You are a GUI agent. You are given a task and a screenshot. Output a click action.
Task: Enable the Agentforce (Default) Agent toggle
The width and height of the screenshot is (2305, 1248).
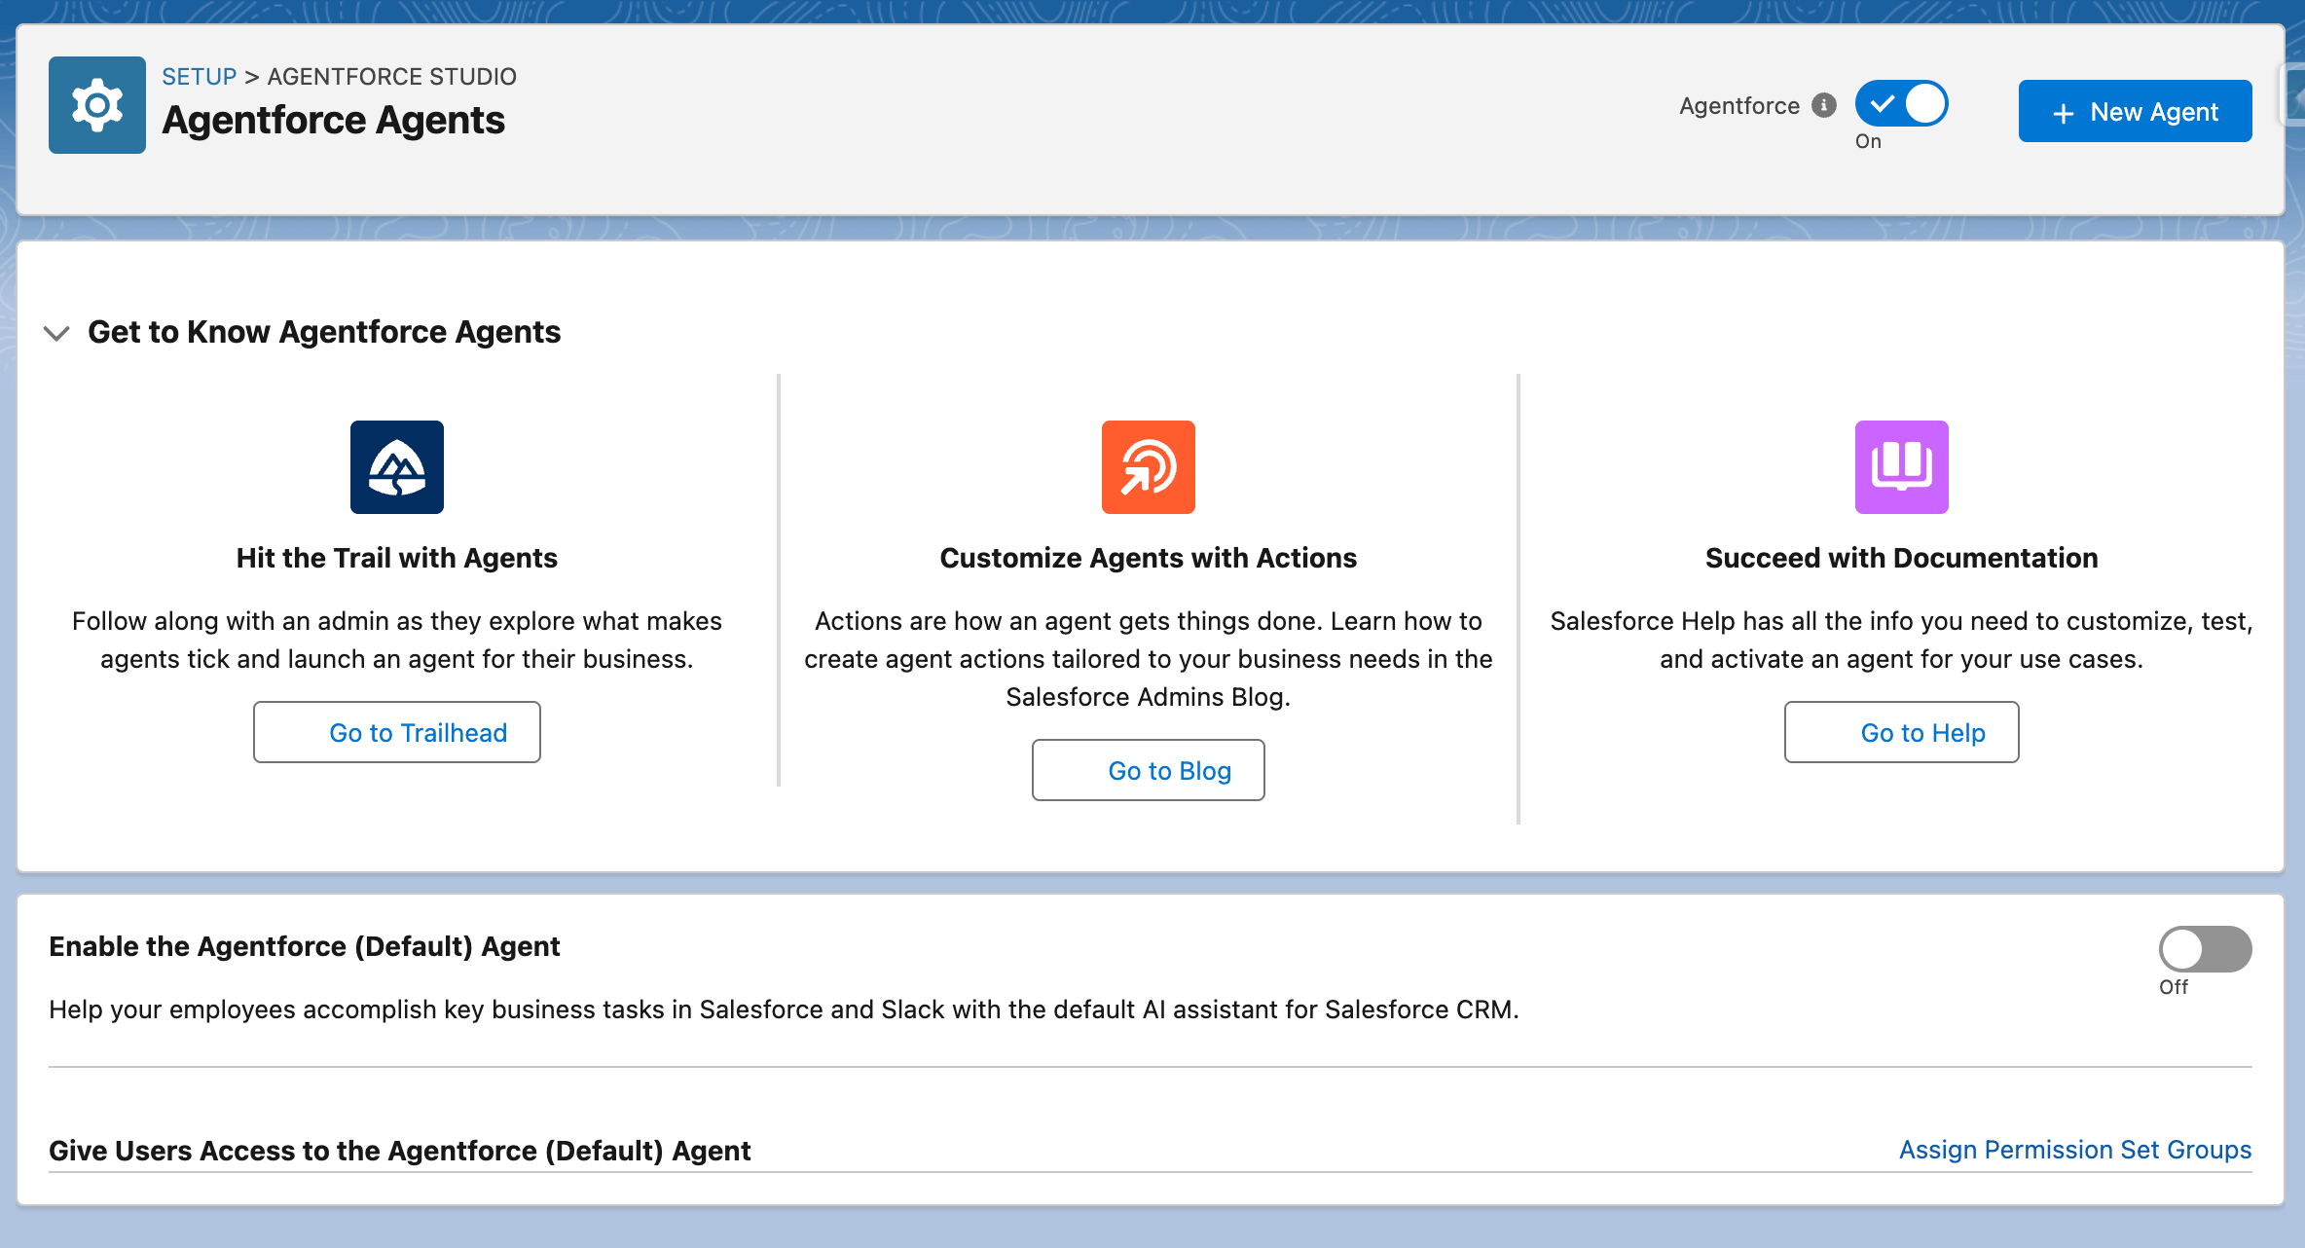[2206, 949]
